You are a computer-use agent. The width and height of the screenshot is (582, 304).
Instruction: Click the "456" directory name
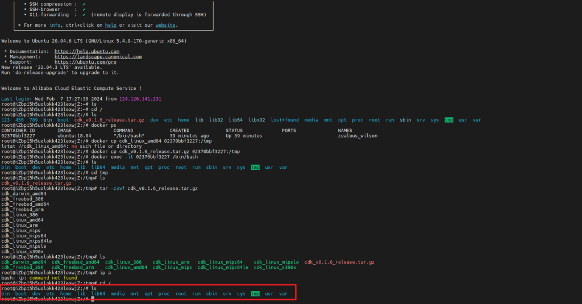pos(19,120)
